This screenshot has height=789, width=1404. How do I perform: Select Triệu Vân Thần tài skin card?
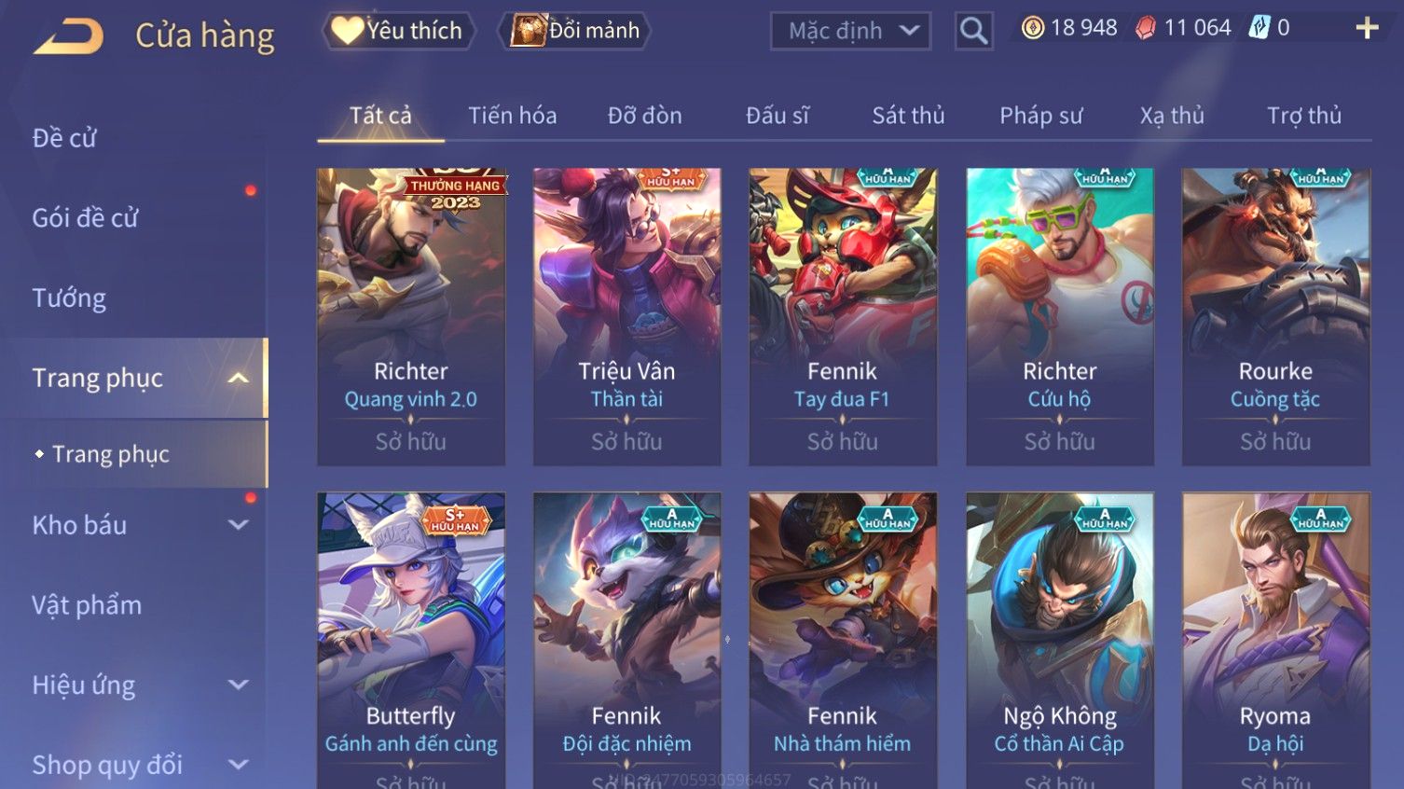(x=626, y=316)
